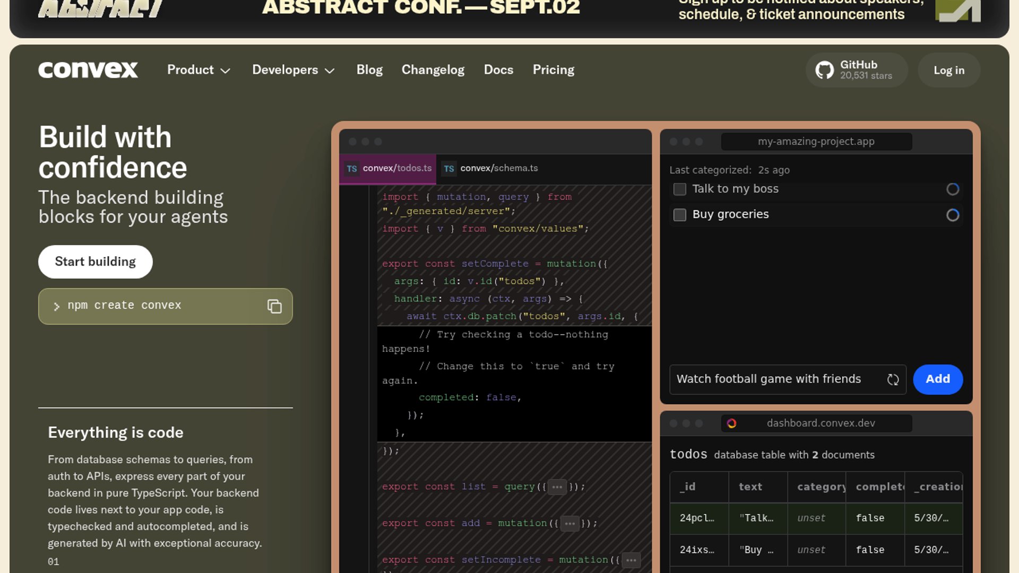
Task: Click the TS icon on the todos.ts tab
Action: click(352, 169)
